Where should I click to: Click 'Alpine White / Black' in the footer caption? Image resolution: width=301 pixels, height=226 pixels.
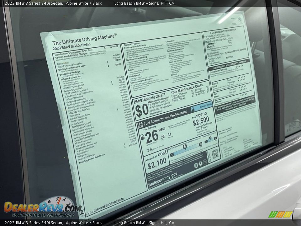click(84, 223)
